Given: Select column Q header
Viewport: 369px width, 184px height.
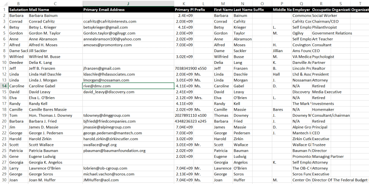Looking at the screenshot, I should 301,3.
